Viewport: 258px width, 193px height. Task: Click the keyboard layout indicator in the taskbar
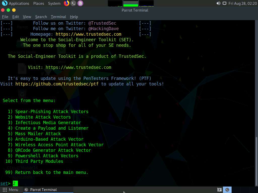[219, 189]
